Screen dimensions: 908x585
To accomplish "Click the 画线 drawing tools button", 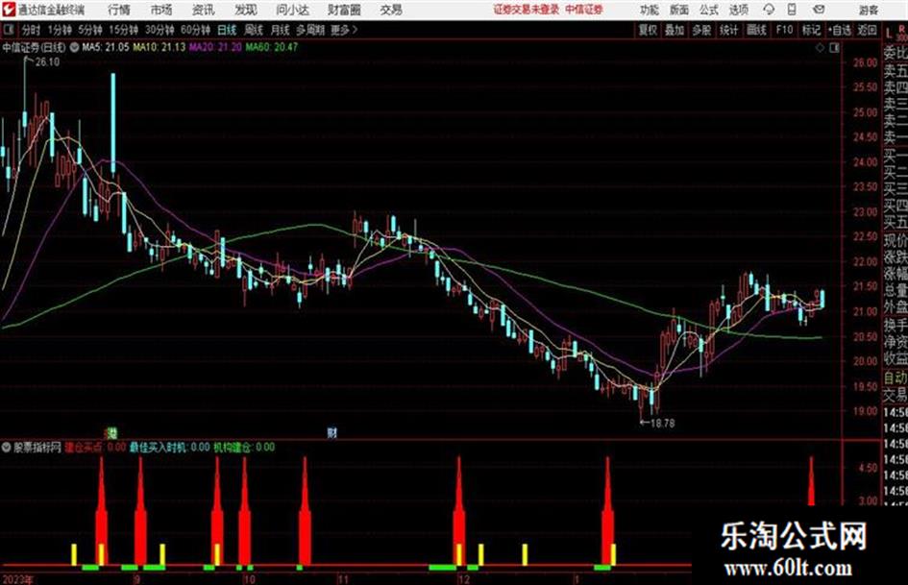I will pyautogui.click(x=756, y=30).
